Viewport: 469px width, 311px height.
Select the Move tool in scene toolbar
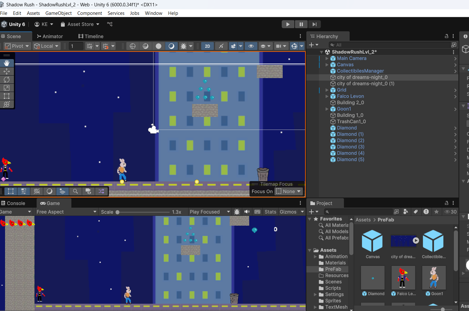[x=7, y=71]
